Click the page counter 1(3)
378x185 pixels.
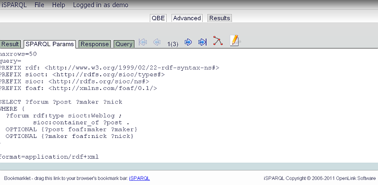[x=172, y=44]
